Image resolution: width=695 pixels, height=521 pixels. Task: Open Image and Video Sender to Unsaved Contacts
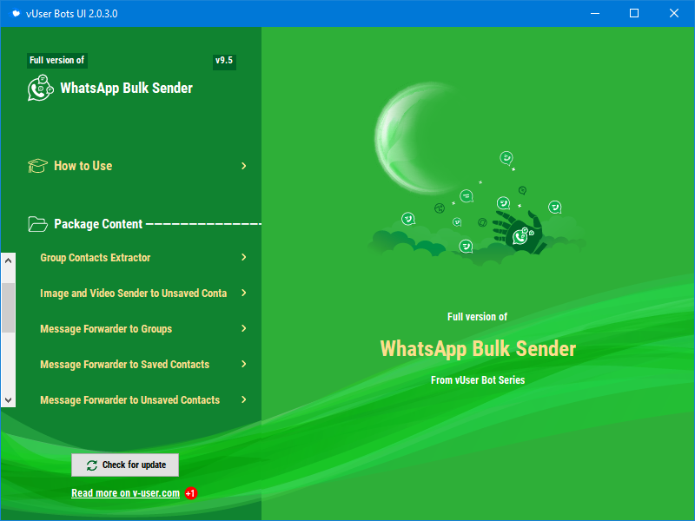[134, 293]
